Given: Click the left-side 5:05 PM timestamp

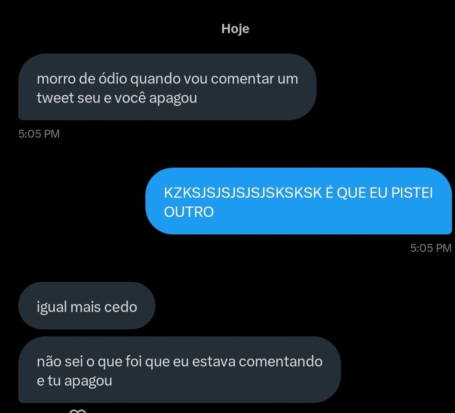Looking at the screenshot, I should [39, 134].
